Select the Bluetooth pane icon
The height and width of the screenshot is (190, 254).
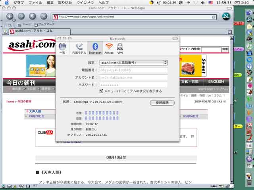[x=95, y=48]
